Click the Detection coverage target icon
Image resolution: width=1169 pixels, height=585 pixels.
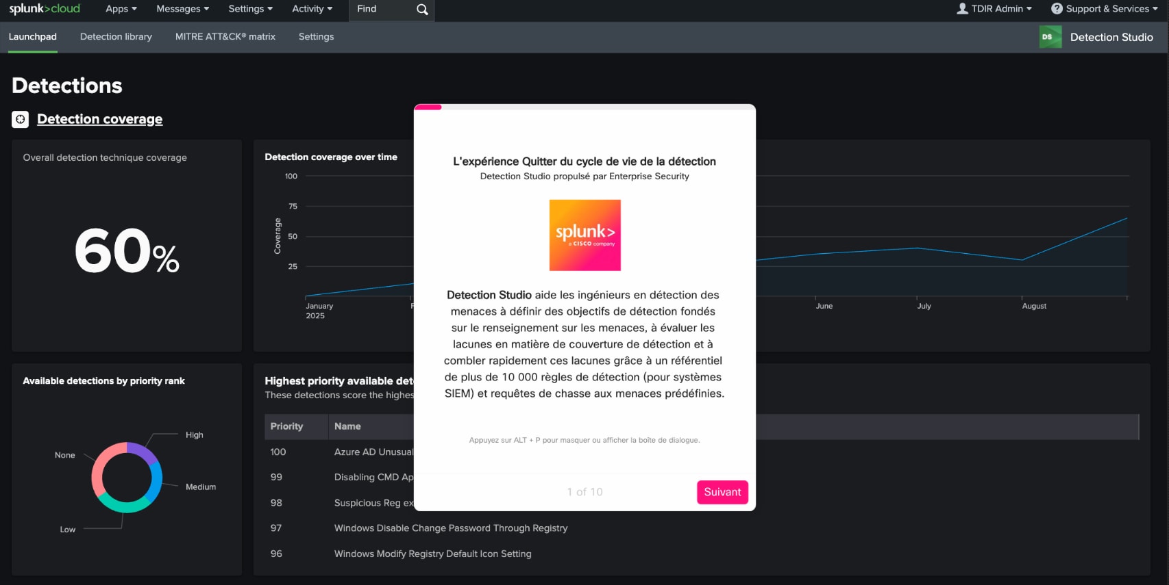coord(21,119)
